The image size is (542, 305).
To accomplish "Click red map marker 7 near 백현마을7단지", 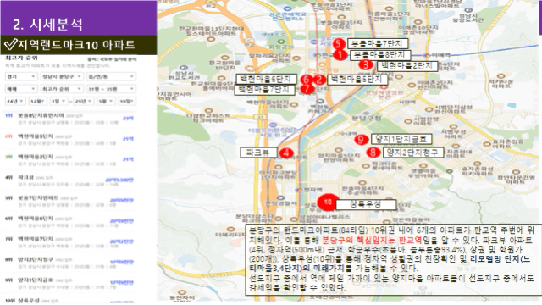I will click(x=307, y=89).
